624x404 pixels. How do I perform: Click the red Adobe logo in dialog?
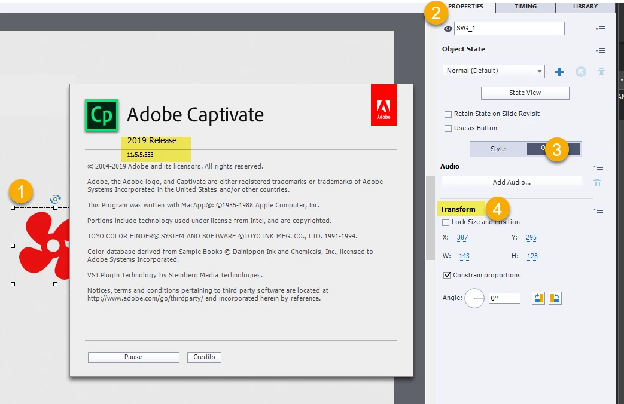click(x=383, y=105)
